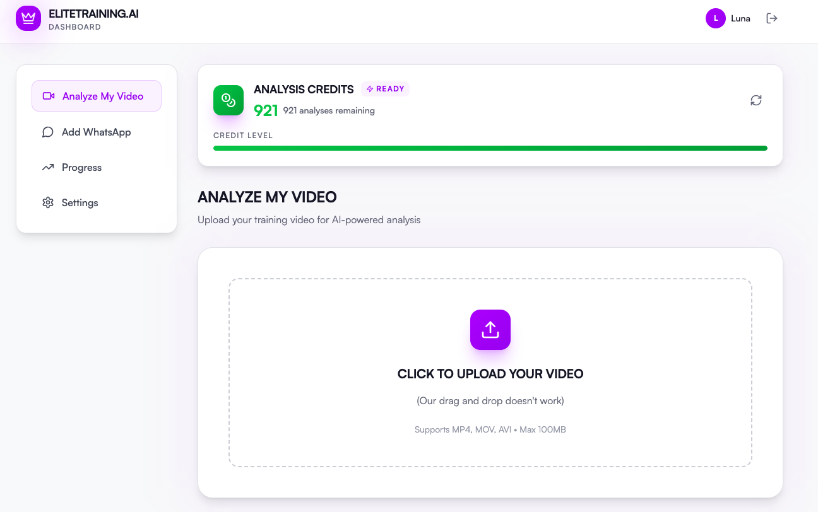
Task: Click the video camera icon in the sidebar
Action: [x=49, y=96]
